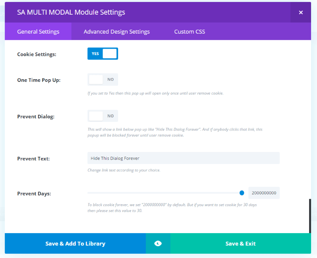This screenshot has width=317, height=258.
Task: Click the Cookie Settings label
Action: click(x=36, y=54)
